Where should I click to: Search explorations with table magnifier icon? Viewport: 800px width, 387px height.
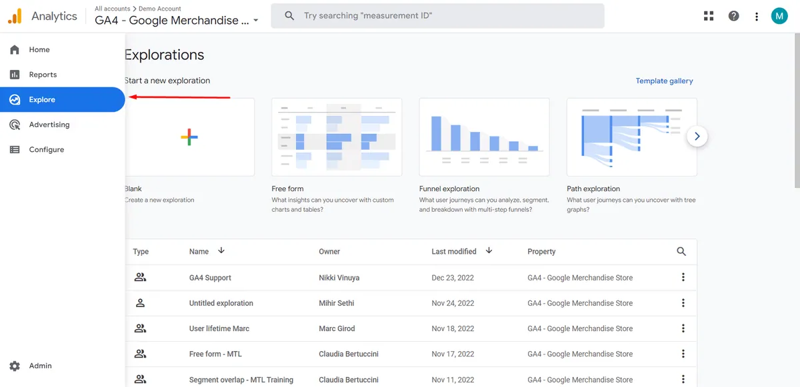pyautogui.click(x=681, y=251)
